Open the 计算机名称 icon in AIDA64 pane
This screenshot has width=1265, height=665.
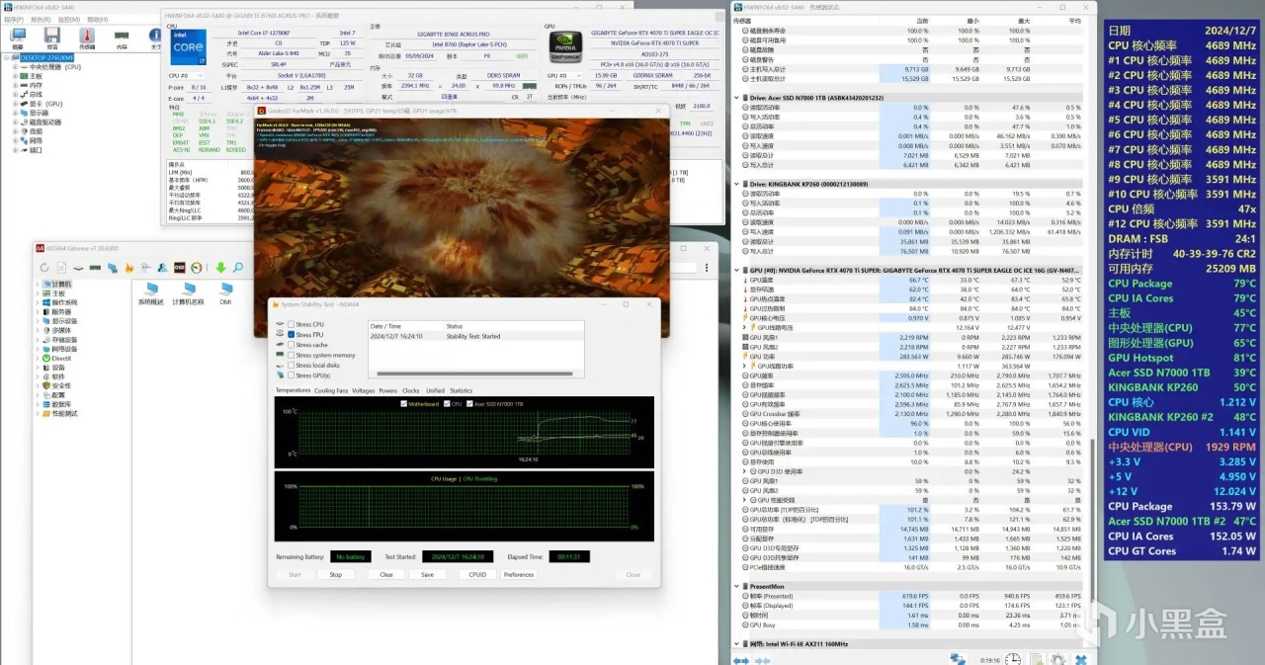188,293
